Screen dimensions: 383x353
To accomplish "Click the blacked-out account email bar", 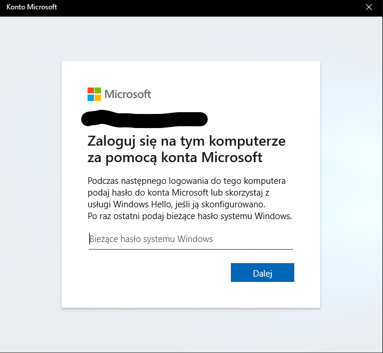I will point(145,119).
